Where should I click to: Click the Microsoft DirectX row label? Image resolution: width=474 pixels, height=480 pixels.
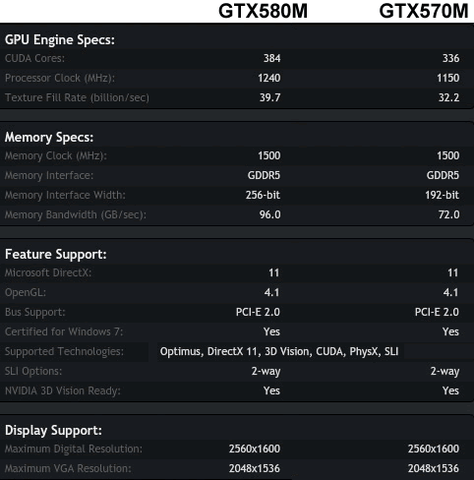pyautogui.click(x=48, y=272)
